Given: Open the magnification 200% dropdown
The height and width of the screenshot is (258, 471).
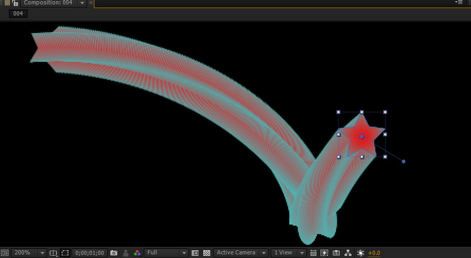Looking at the screenshot, I should (x=29, y=253).
